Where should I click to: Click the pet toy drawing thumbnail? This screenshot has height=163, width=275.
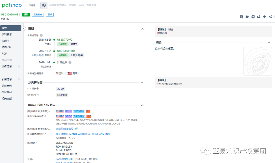(257, 61)
